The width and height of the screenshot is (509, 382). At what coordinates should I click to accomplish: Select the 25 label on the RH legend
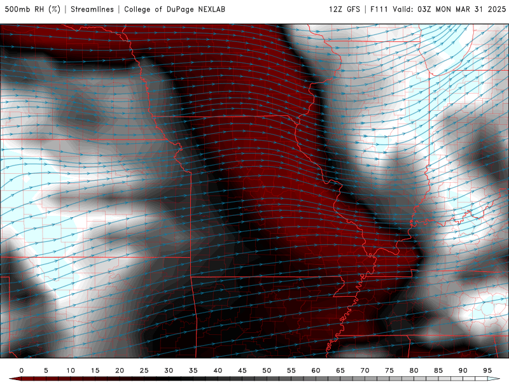click(144, 371)
